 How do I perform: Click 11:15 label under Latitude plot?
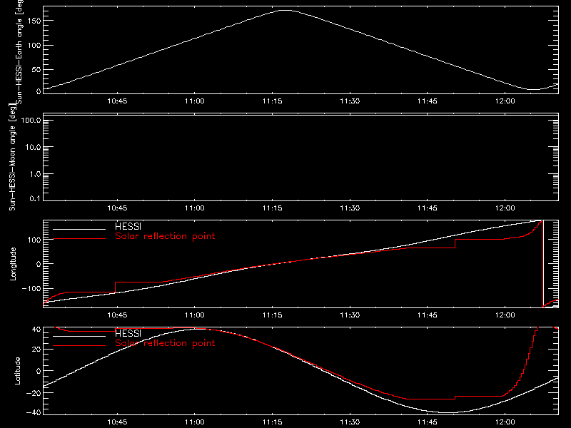click(x=273, y=422)
